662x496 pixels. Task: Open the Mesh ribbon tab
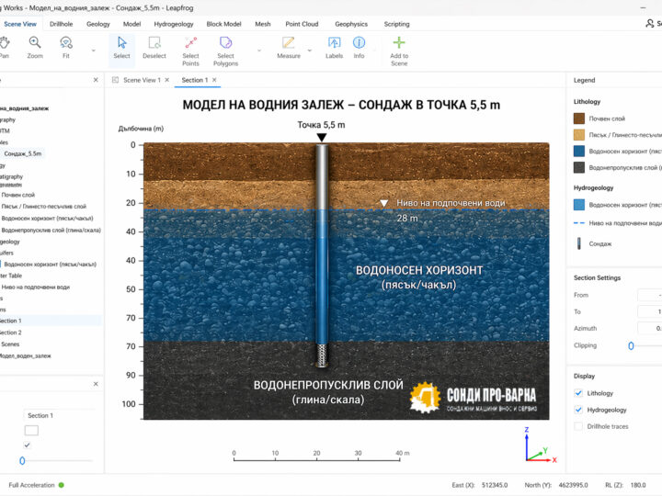click(x=263, y=24)
